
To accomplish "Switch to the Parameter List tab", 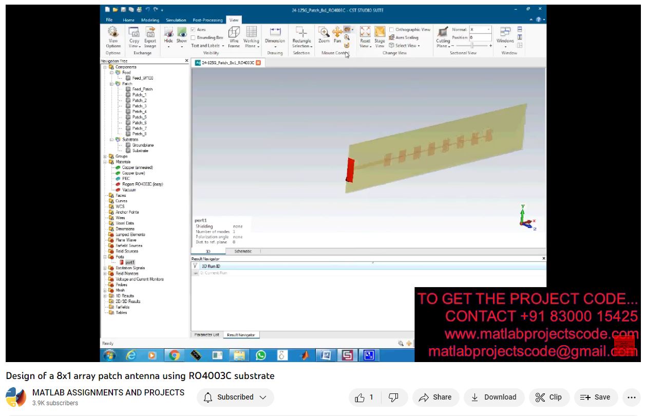I will point(207,335).
